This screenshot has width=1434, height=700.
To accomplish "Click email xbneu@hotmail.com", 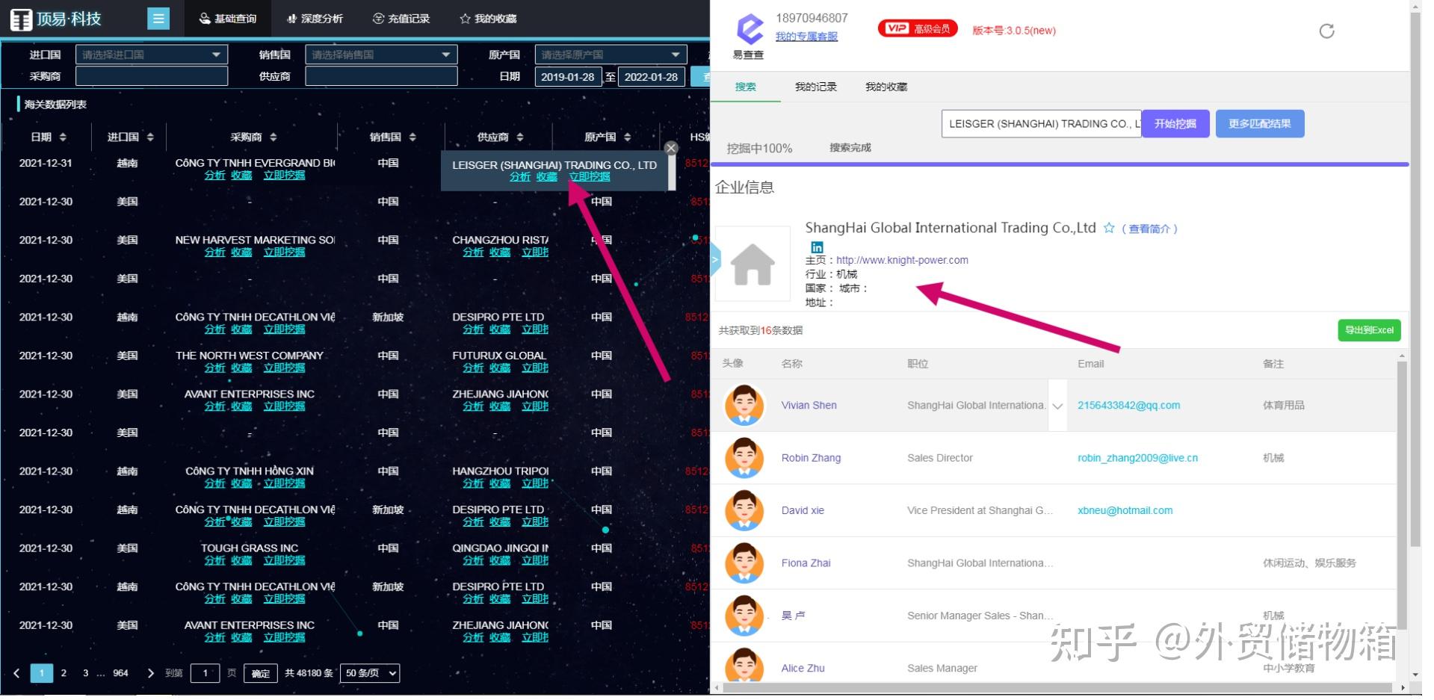I will pos(1125,510).
